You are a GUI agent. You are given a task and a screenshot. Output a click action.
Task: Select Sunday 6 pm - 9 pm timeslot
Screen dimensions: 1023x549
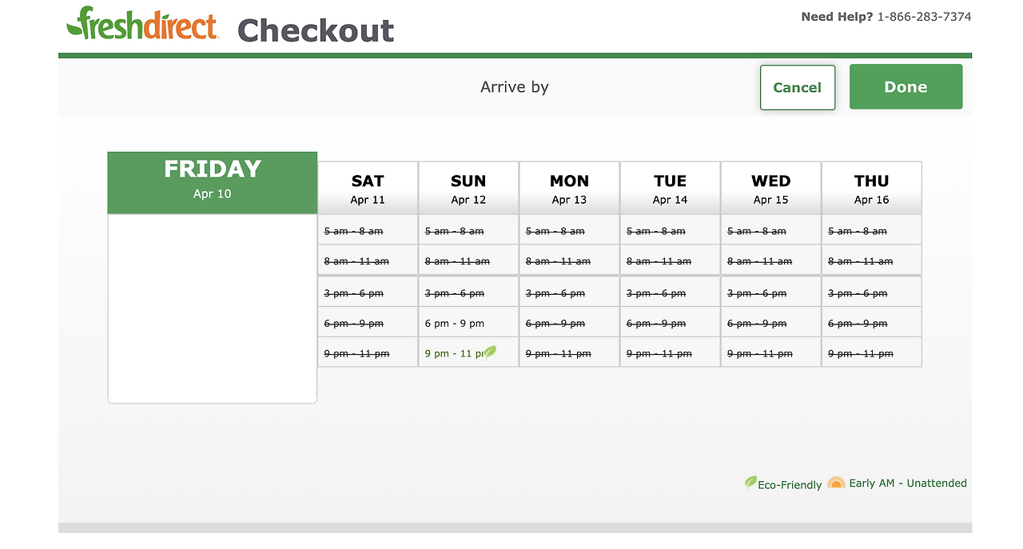click(455, 324)
